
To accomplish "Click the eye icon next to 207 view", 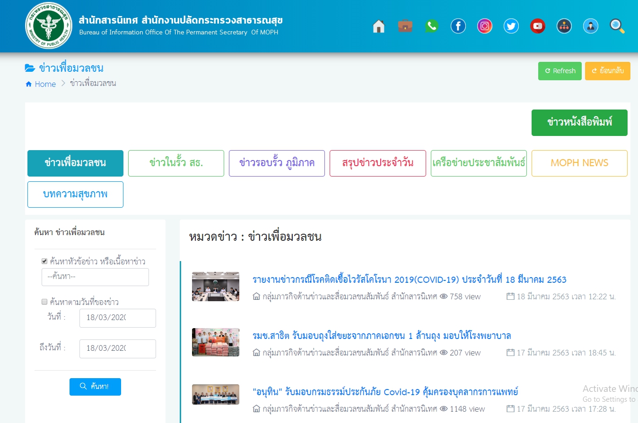I will [444, 353].
